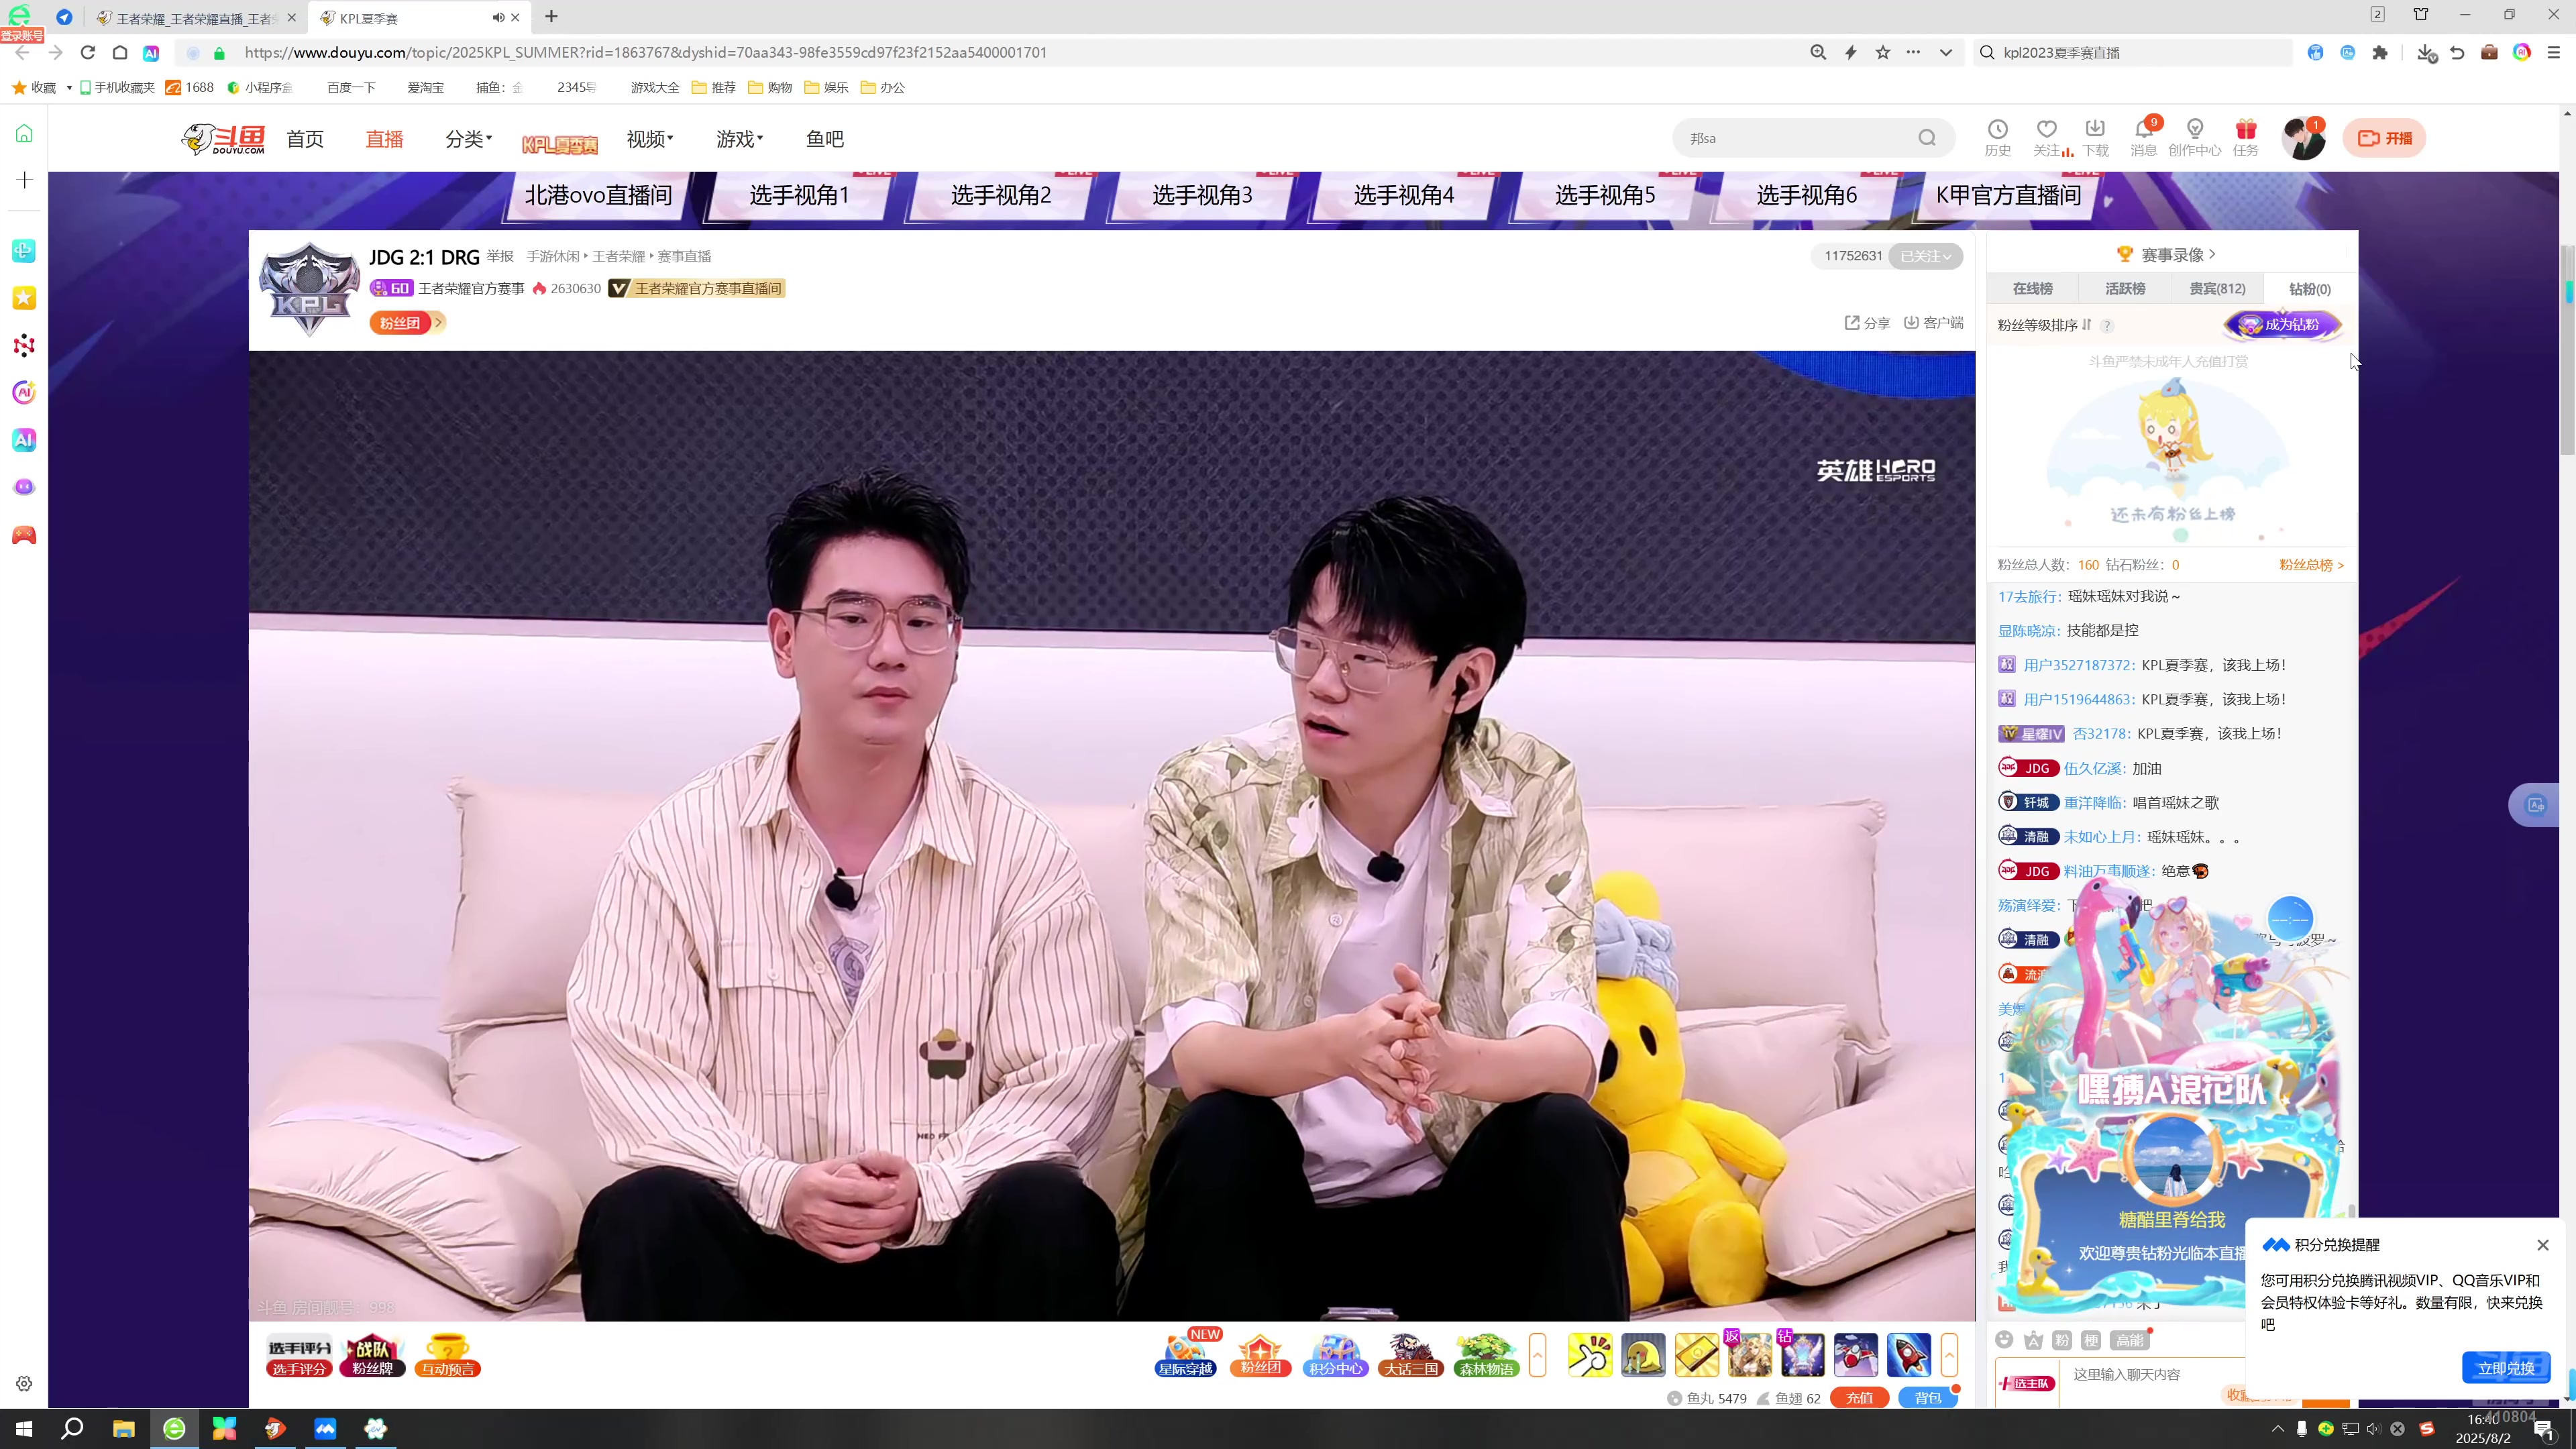Open 创作中心 lightbulb icon
The width and height of the screenshot is (2576, 1449).
[x=2195, y=138]
